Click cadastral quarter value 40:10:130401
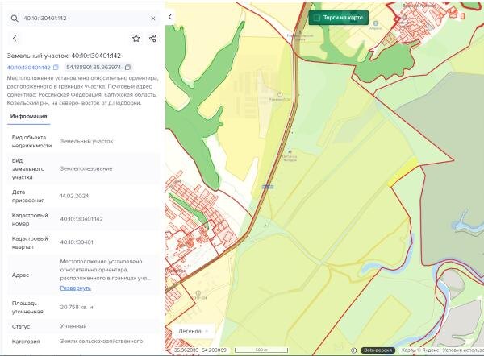The image size is (484, 356). (x=77, y=242)
